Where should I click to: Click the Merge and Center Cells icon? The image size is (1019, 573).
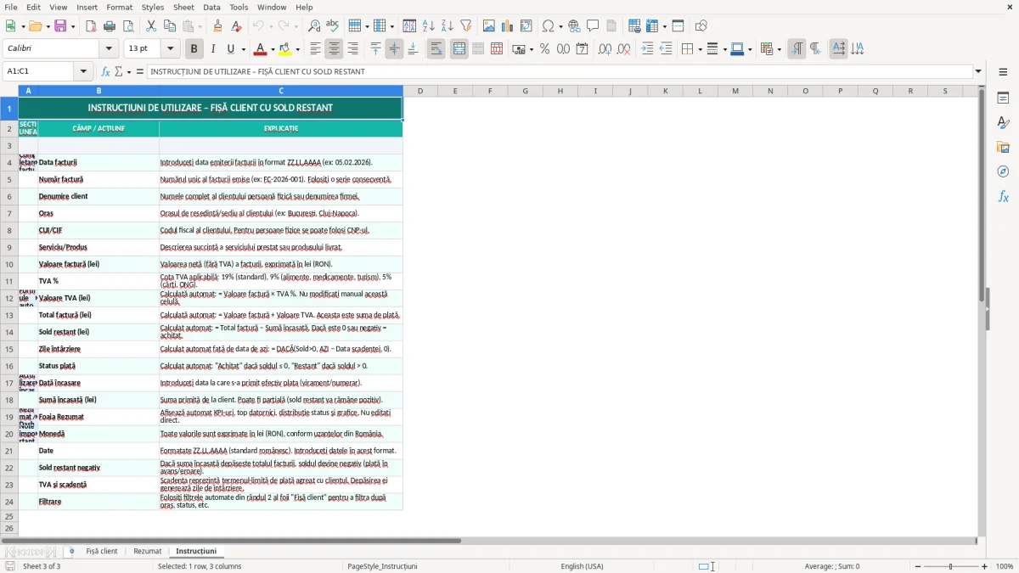[x=459, y=49]
